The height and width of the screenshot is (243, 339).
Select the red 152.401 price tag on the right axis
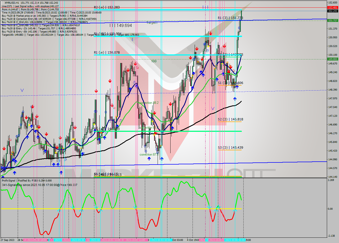pos(333,8)
